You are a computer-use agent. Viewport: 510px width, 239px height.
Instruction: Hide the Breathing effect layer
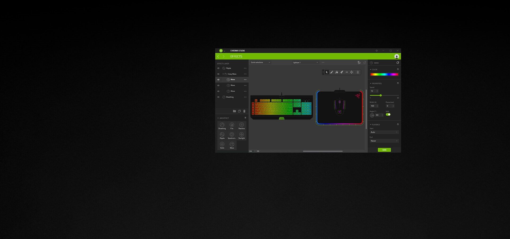click(x=218, y=97)
